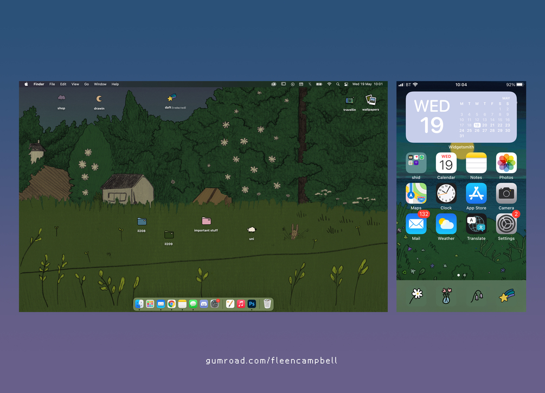Tap the Calendar app on phone
This screenshot has height=393, width=545.
click(446, 163)
